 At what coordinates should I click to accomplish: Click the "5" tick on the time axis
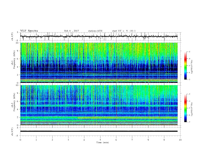tap(100, 140)
